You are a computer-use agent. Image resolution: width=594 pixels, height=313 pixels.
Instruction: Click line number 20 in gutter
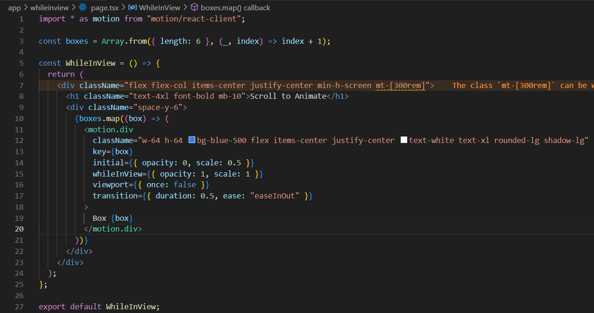(19, 229)
